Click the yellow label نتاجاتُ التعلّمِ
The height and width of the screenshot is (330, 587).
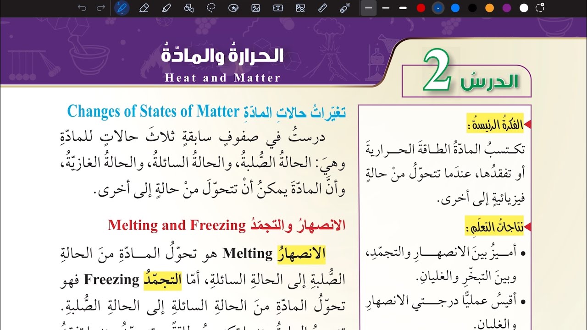click(x=494, y=226)
